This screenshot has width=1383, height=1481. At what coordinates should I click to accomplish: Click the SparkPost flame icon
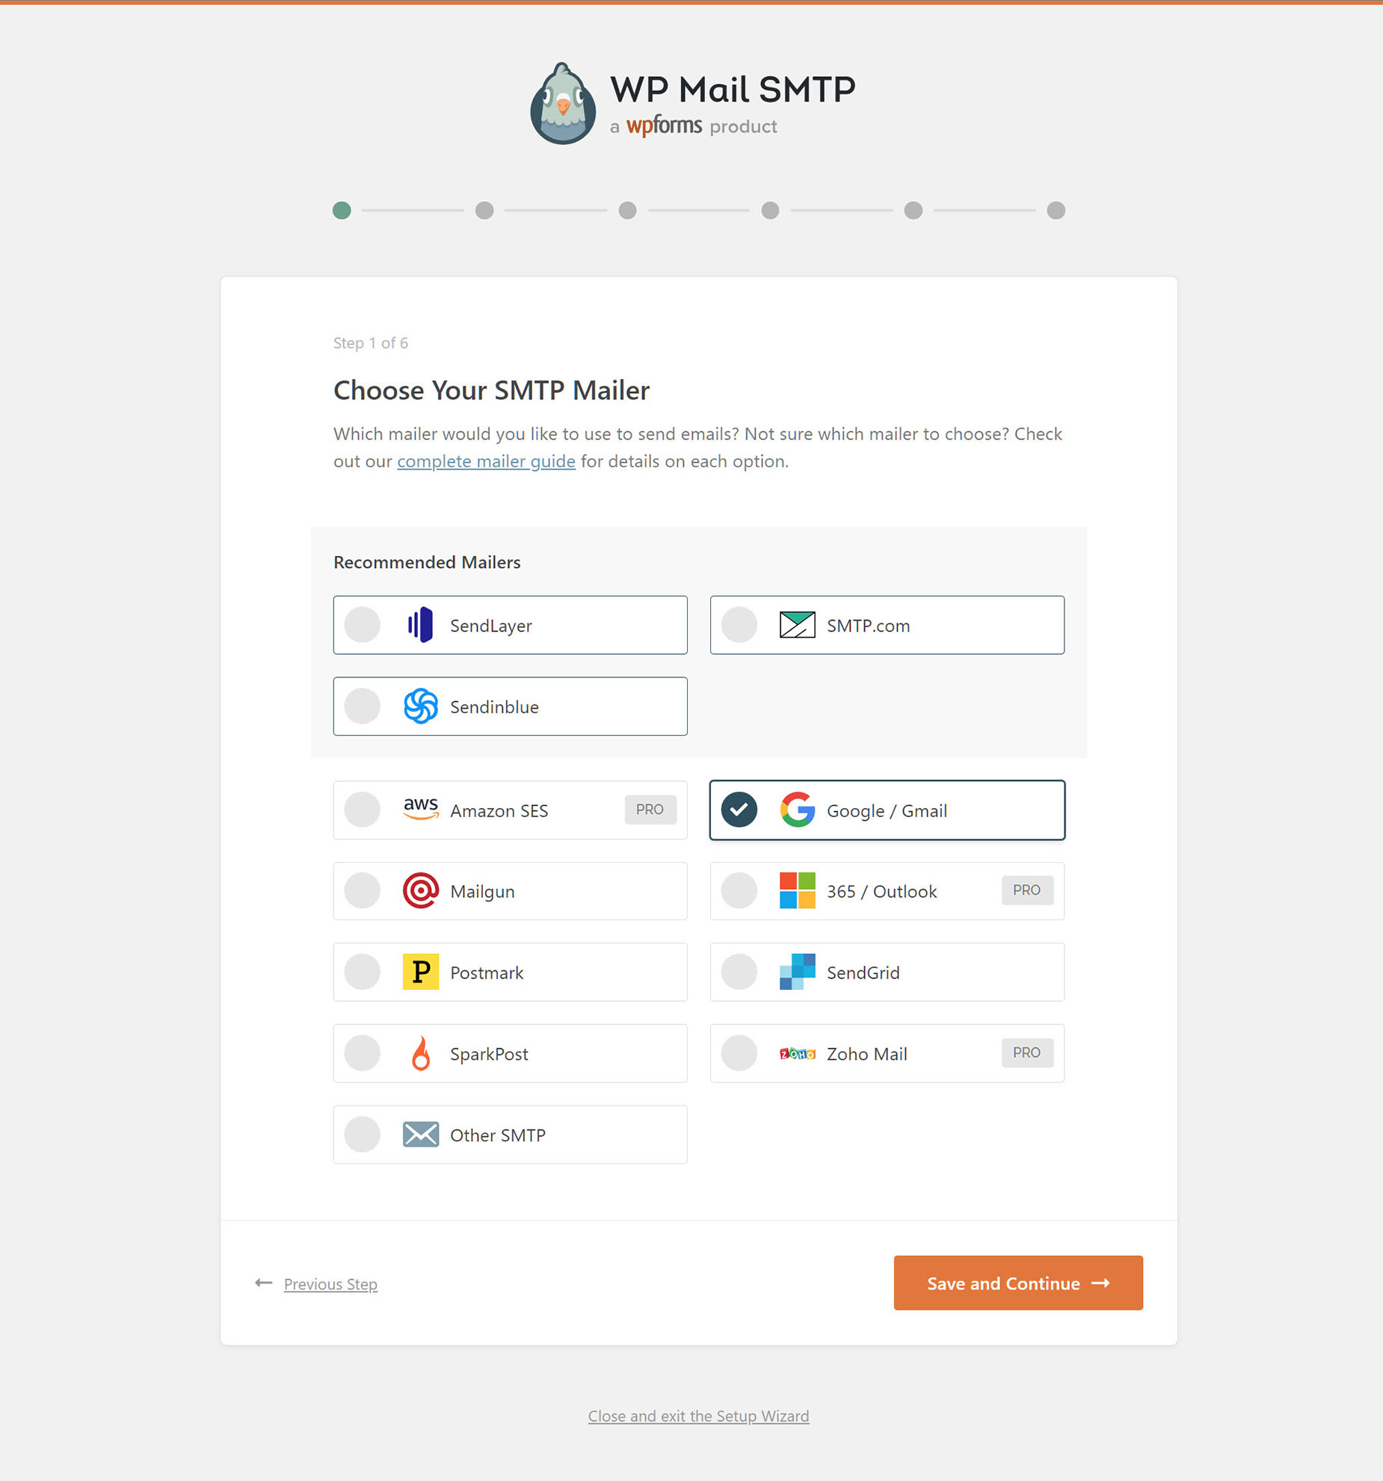421,1053
